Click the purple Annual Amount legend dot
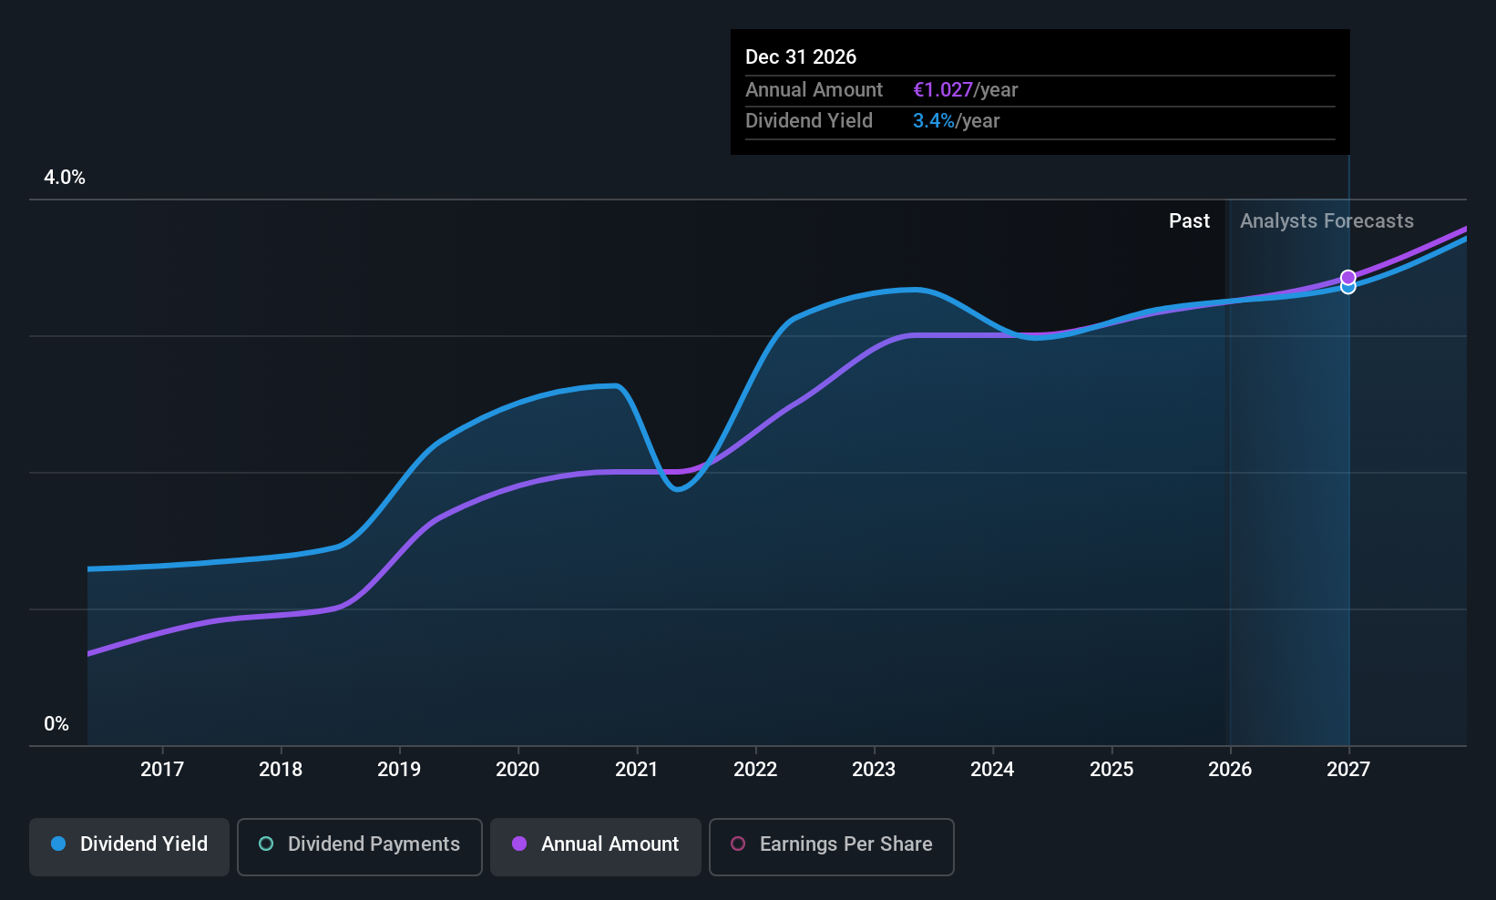 519,844
